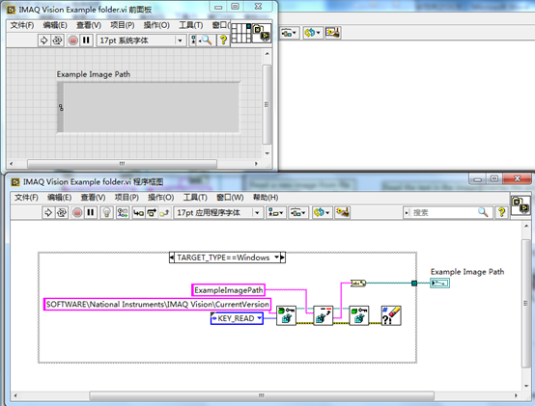Click the magnifier search icon in block diagram

(483, 212)
